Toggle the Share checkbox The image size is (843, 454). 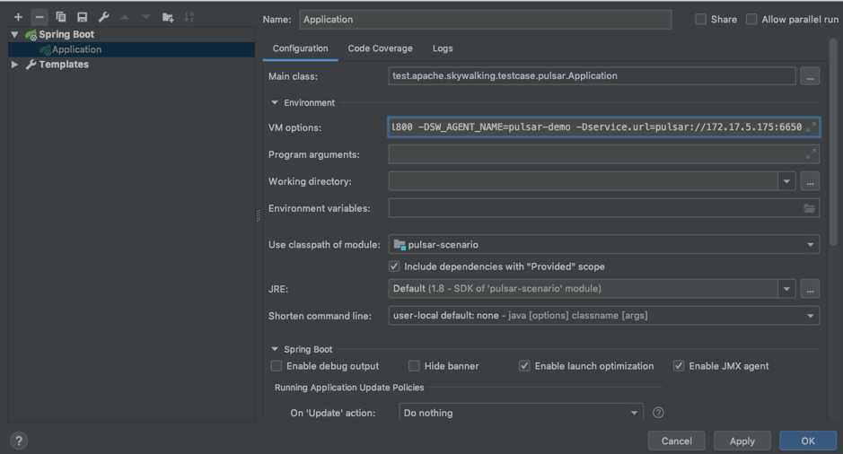pos(700,20)
